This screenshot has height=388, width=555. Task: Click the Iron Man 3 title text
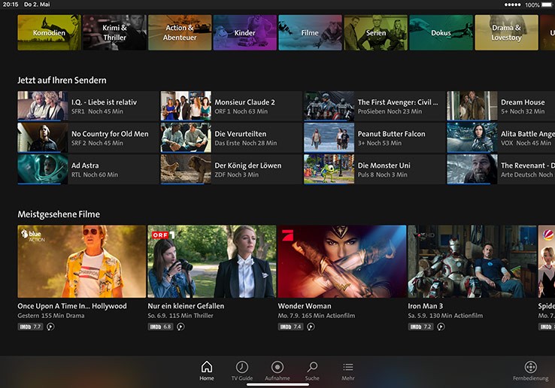point(425,306)
